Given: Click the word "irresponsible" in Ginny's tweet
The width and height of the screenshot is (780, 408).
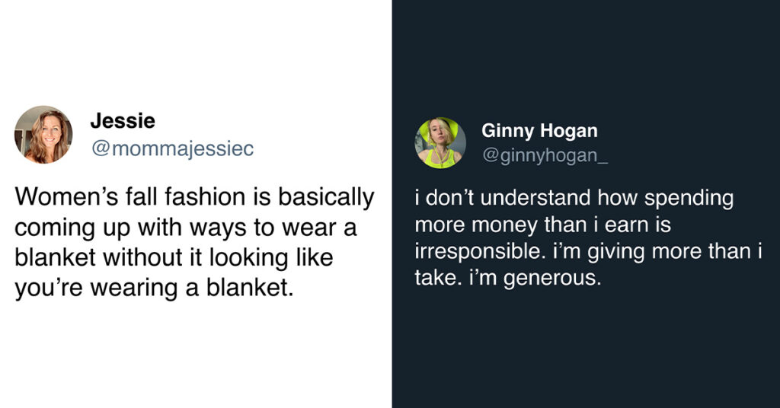Looking at the screenshot, I should pyautogui.click(x=477, y=251).
